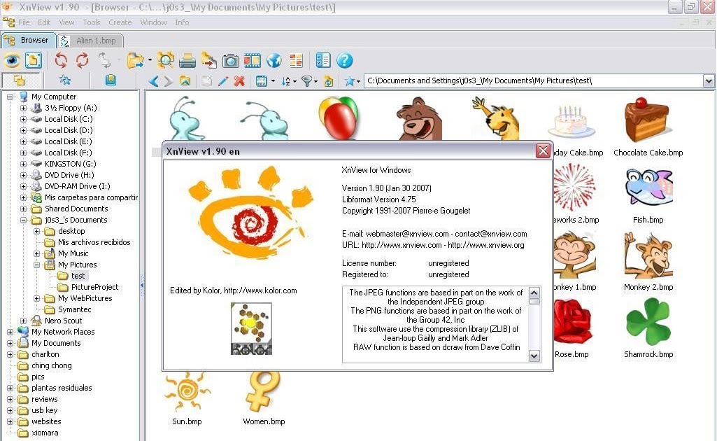The width and height of the screenshot is (717, 441).
Task: Click the camera capture icon
Action: [230, 60]
